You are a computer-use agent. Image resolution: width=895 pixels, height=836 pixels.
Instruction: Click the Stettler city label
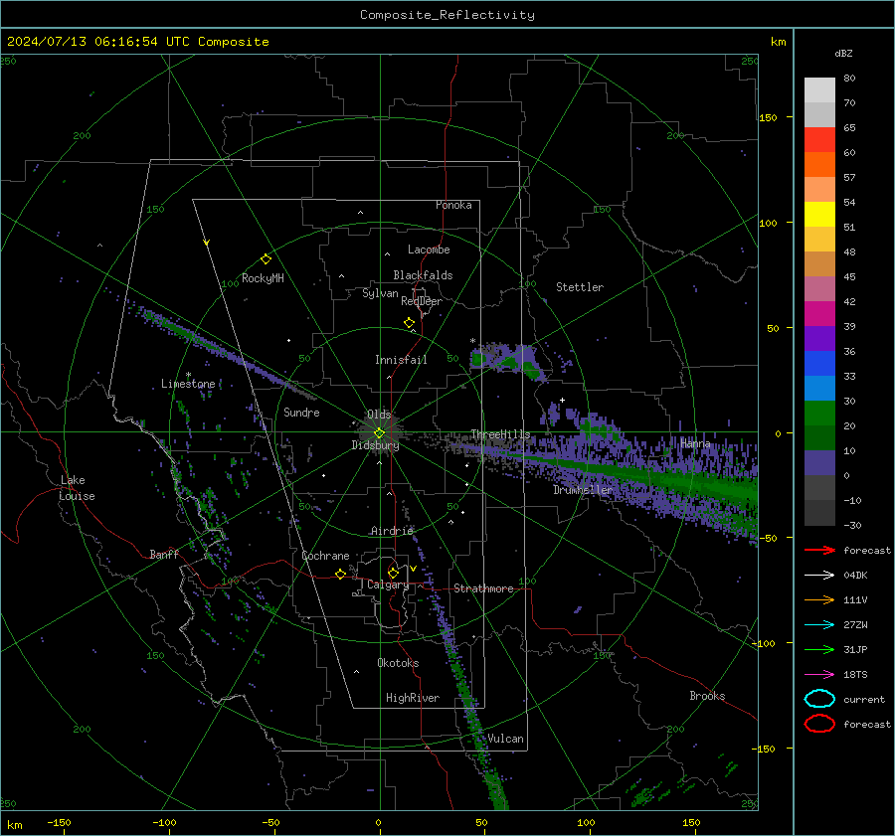click(580, 287)
